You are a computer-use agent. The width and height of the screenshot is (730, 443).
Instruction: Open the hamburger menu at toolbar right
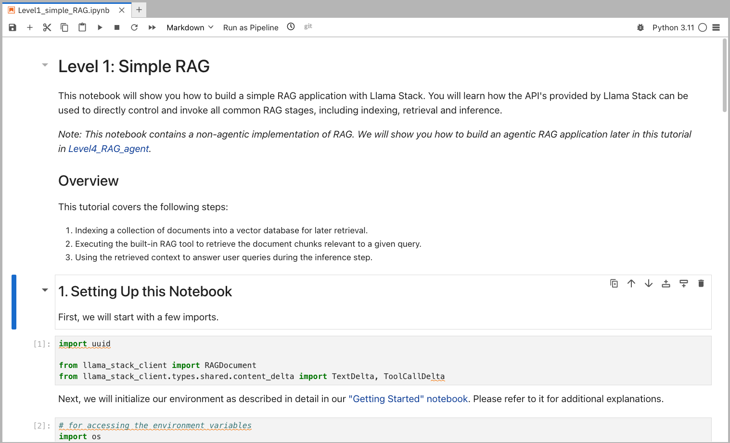point(716,27)
